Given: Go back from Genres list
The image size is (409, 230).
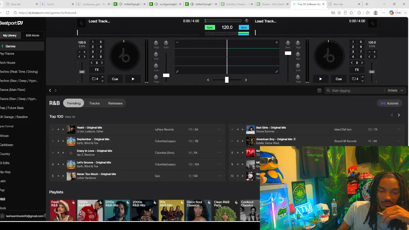Looking at the screenshot, I should [3, 46].
